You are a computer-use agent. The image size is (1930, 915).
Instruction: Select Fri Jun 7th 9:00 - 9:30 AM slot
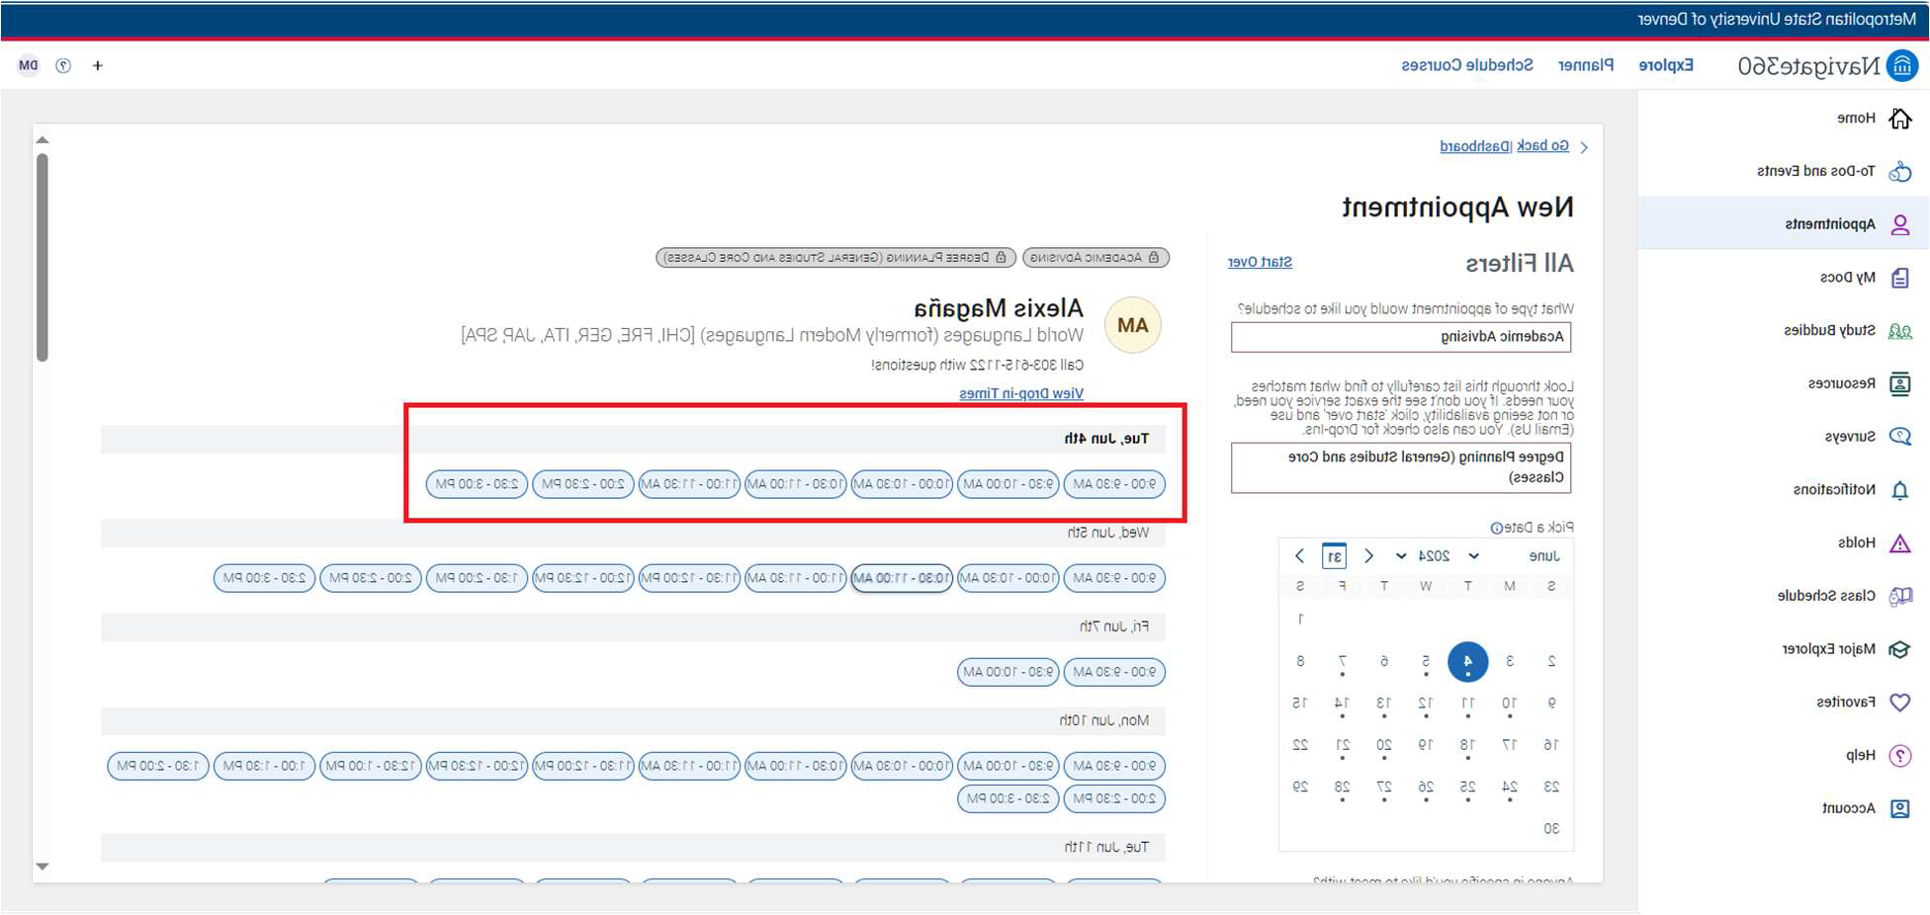point(1114,672)
